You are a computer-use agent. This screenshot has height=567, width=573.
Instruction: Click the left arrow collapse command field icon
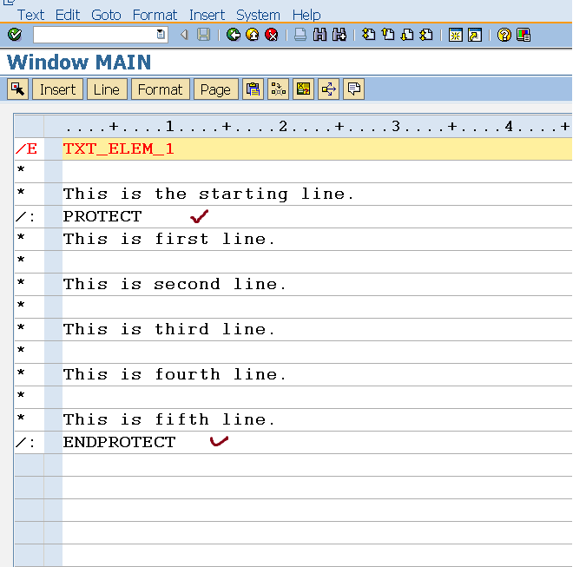[x=184, y=35]
